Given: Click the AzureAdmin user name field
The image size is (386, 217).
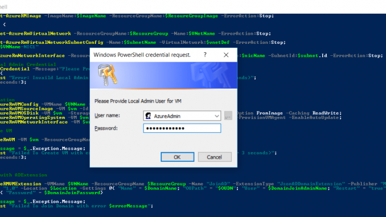Looking at the screenshot, I should 182,116.
